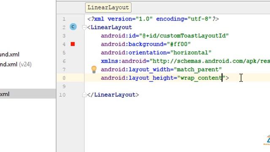Viewport: 270px width, 152px height.
Task: Click line number 1 in the gutter
Action: pyautogui.click(x=64, y=19)
